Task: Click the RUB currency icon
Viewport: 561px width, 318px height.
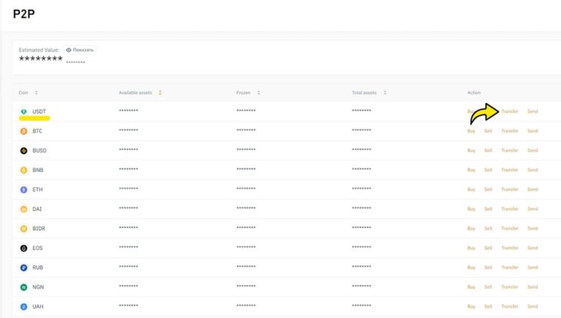Action: [23, 268]
